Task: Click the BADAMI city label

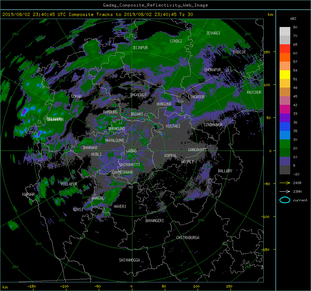Action: click(x=137, y=114)
